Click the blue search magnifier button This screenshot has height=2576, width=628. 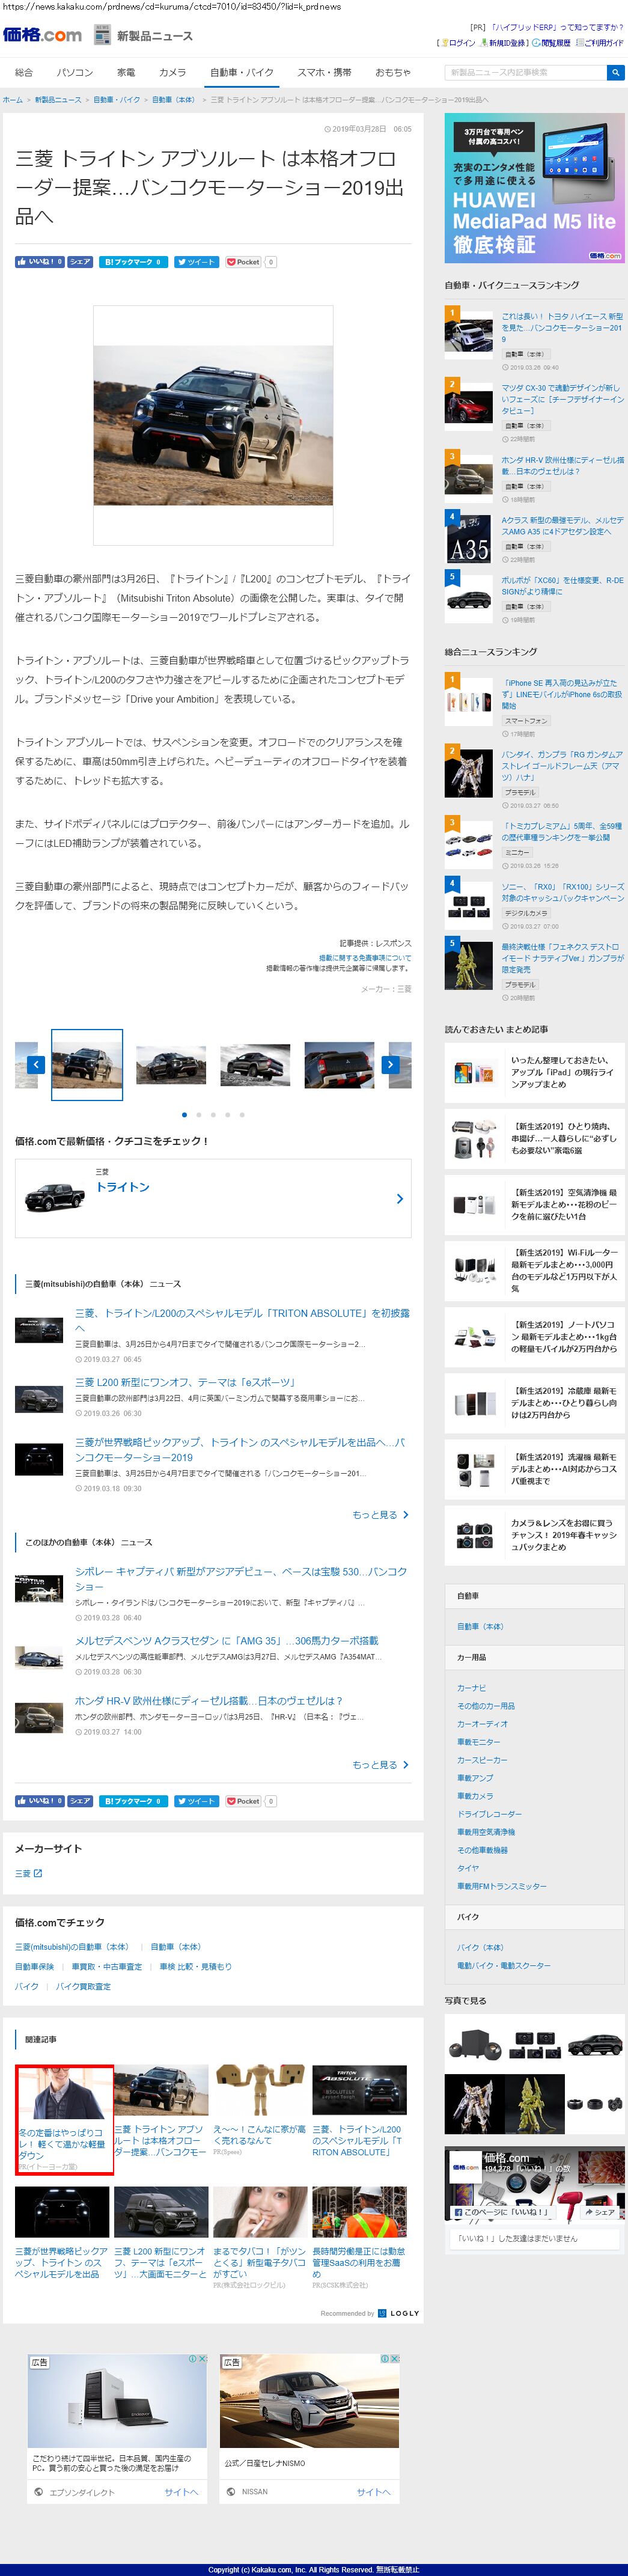pos(615,72)
